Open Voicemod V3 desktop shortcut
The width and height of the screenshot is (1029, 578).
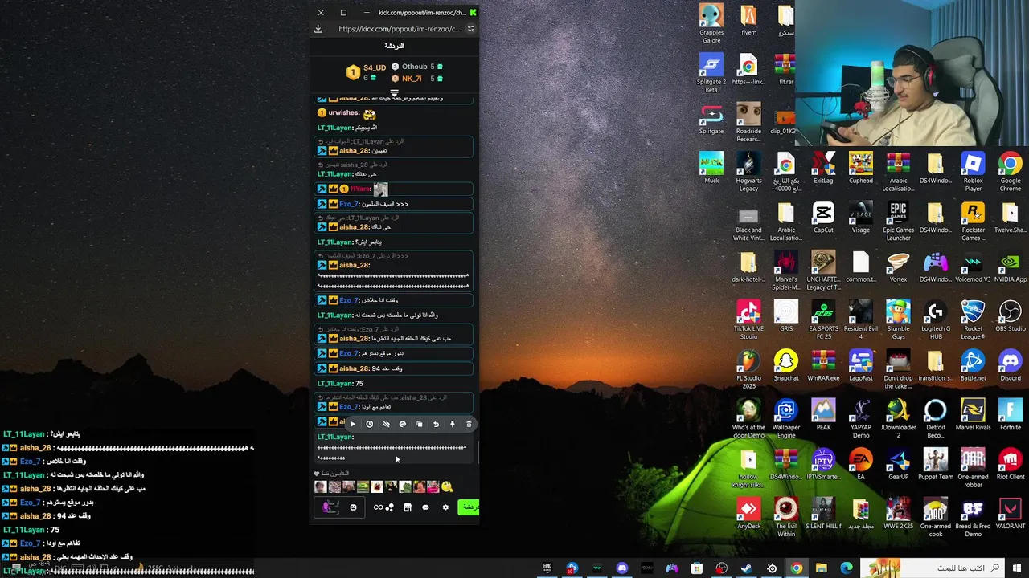pyautogui.click(x=973, y=267)
